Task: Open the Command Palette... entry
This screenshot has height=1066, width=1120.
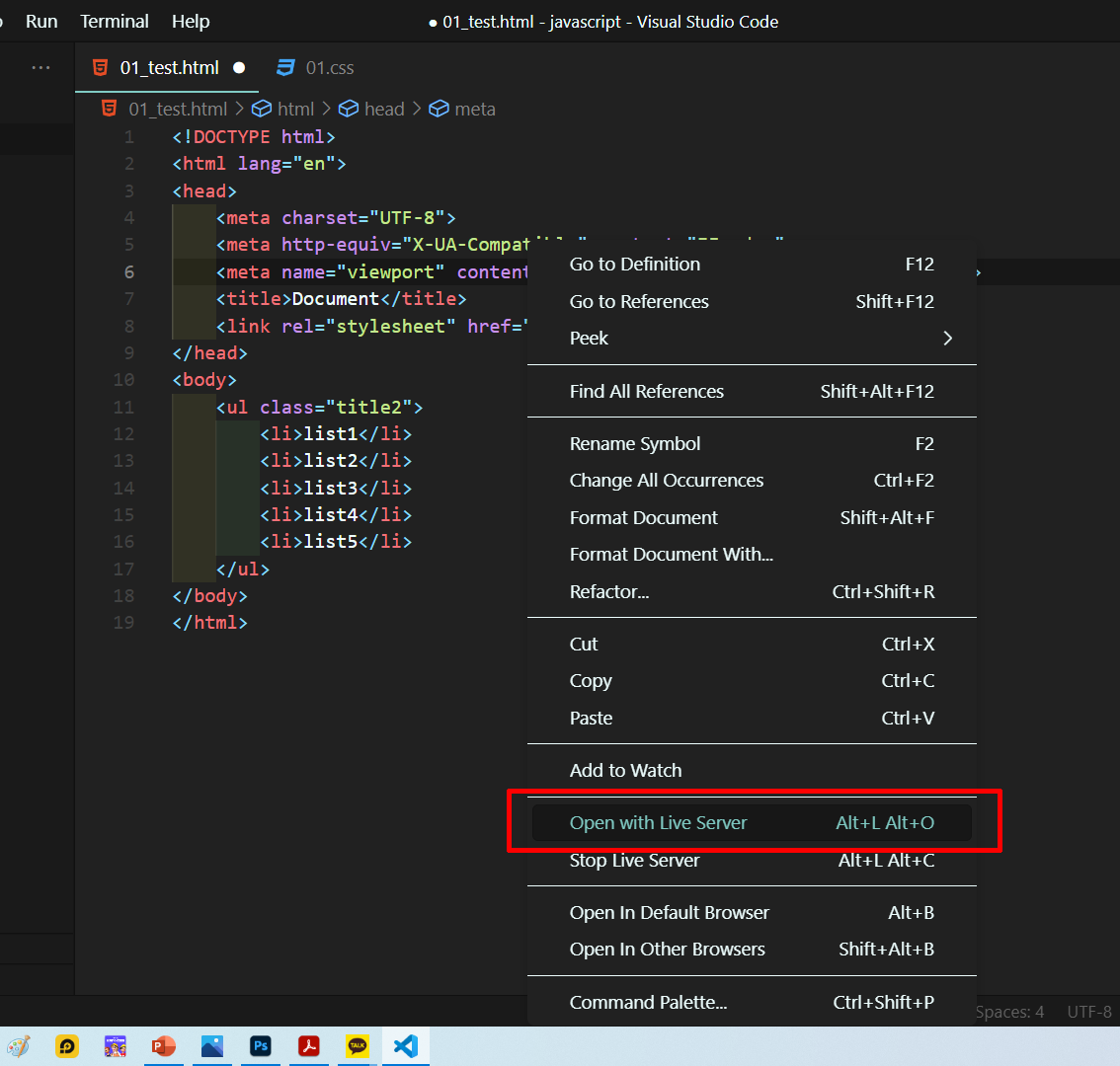Action: tap(752, 1002)
